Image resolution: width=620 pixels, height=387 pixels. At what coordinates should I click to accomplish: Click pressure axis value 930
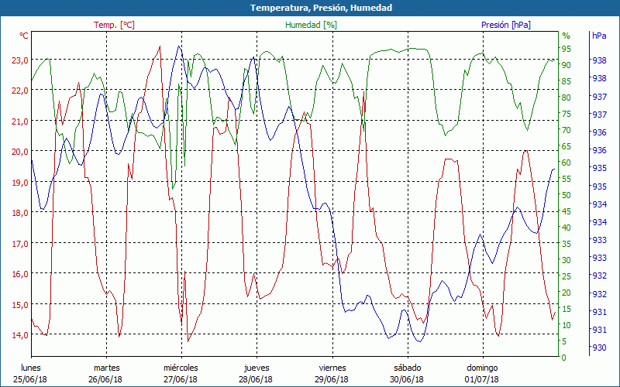coord(599,348)
